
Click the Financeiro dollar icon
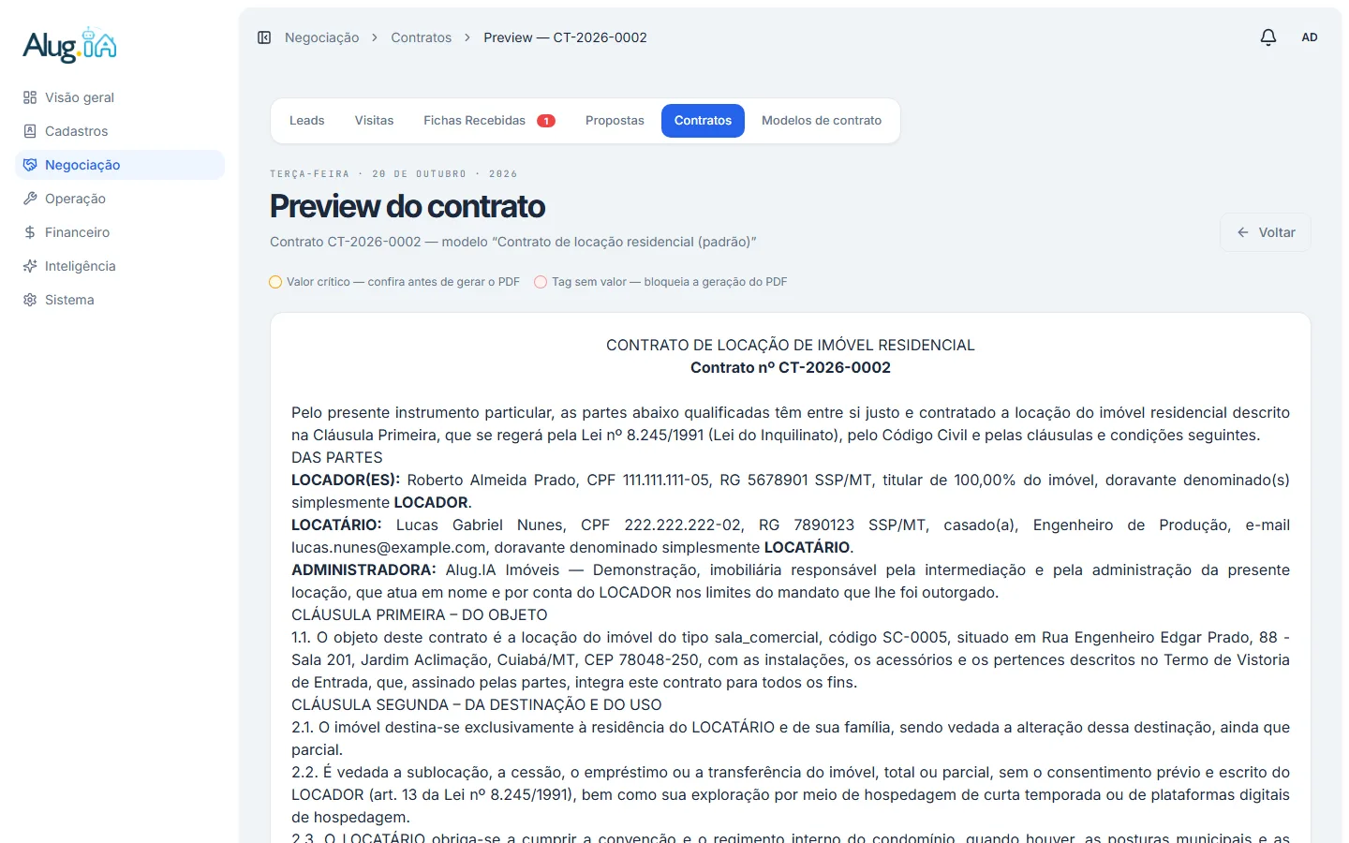(x=30, y=232)
